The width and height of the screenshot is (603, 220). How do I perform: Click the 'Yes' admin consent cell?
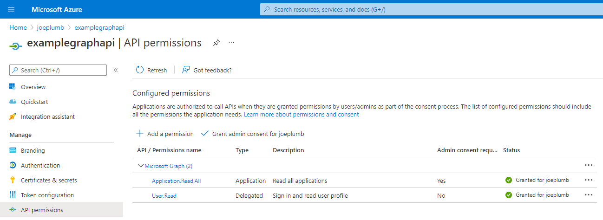[441, 181]
